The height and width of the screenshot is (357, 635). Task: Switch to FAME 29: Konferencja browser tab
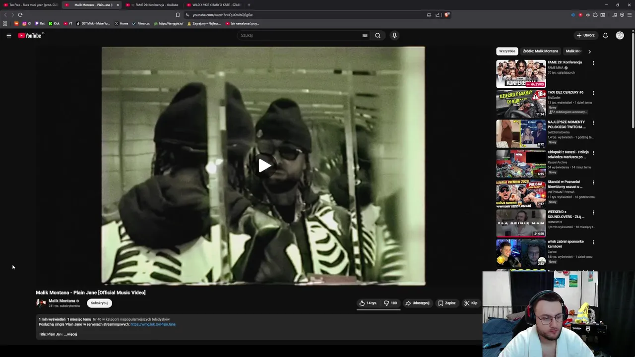click(x=155, y=5)
